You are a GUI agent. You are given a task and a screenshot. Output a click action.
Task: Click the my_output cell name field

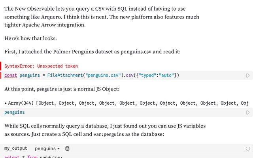pos(16,149)
